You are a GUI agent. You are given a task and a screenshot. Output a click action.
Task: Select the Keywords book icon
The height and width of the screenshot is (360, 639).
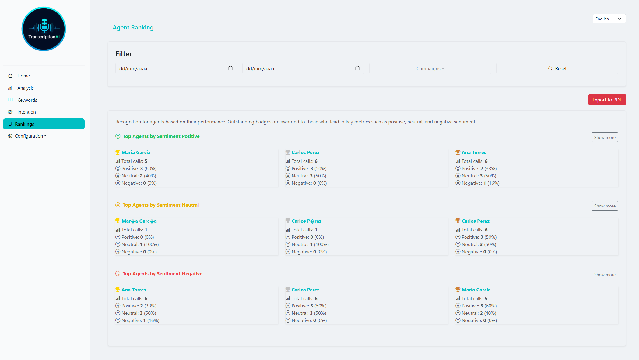(x=10, y=100)
